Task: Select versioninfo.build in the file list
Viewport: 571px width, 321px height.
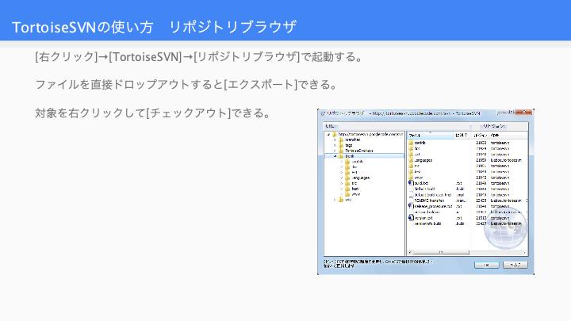Action: [x=427, y=224]
